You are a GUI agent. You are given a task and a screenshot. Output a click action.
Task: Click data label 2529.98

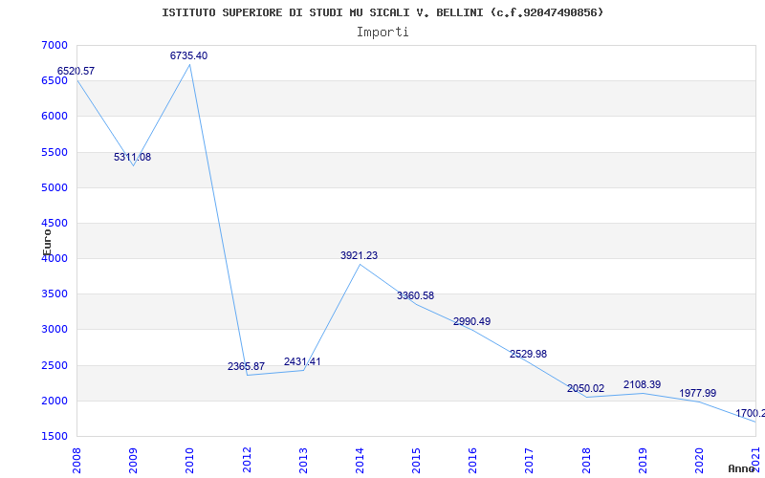[529, 355]
